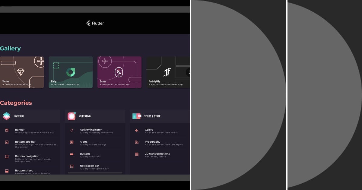Click the Styles & Other category icon
Viewport: 362px width, 190px height.
click(137, 116)
